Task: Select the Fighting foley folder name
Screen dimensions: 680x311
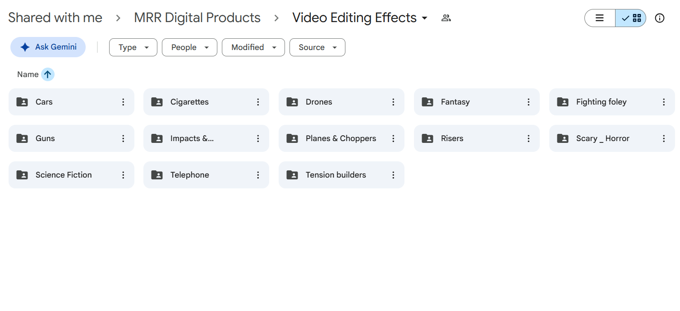Action: click(x=602, y=102)
